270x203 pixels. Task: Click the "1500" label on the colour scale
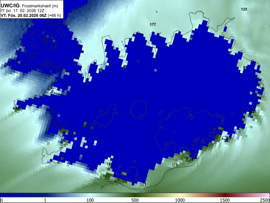[225, 200]
